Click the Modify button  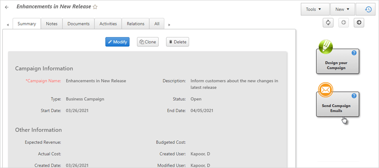coord(117,42)
